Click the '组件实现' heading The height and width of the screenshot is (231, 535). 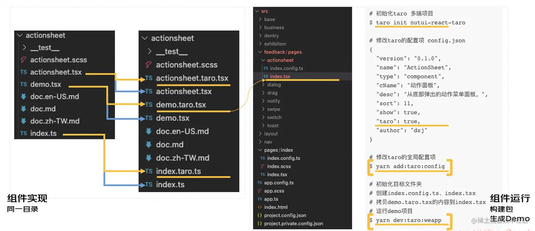coord(27,198)
